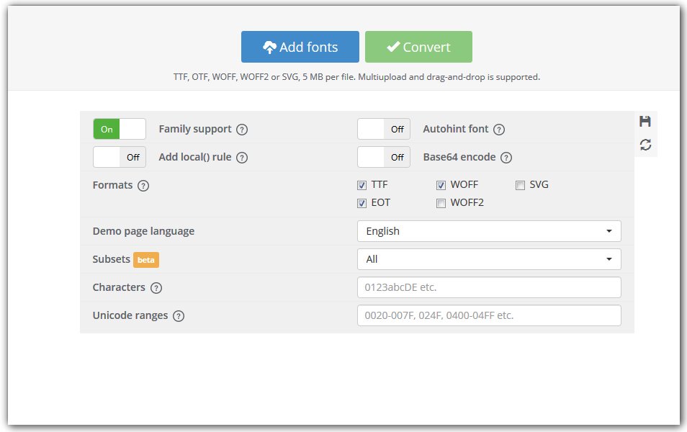Open help icon next to Family support

click(242, 130)
